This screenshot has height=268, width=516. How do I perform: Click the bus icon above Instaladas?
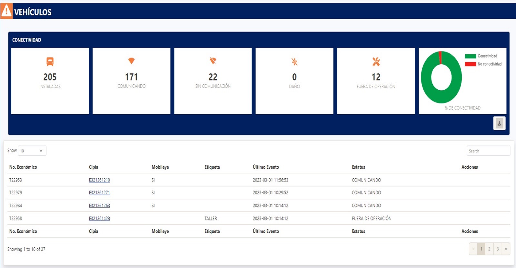[x=50, y=61]
